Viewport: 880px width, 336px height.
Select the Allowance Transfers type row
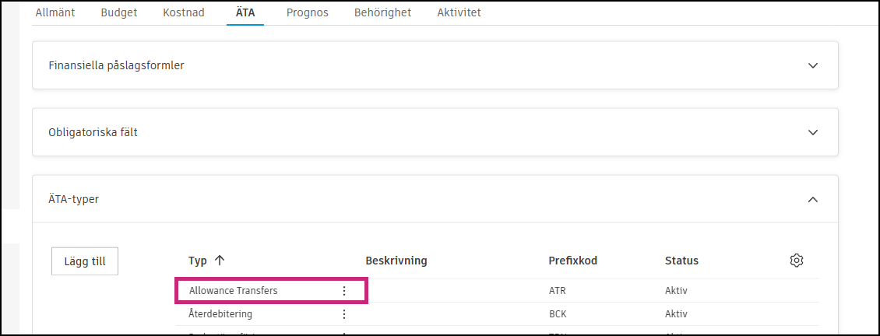pyautogui.click(x=234, y=291)
